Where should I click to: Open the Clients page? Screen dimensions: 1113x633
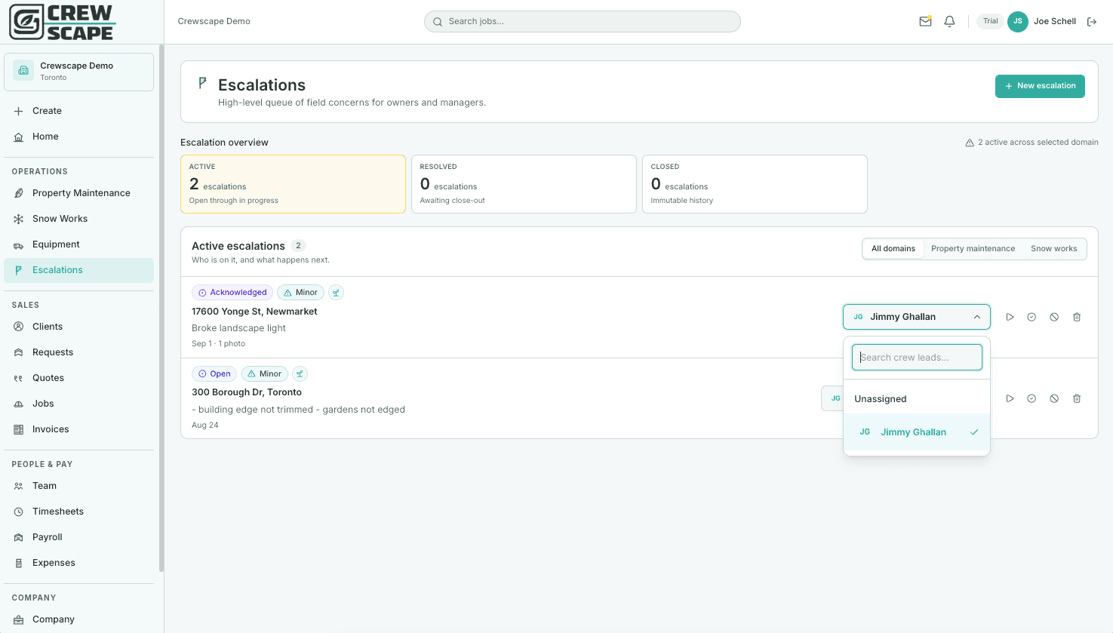(x=78, y=327)
